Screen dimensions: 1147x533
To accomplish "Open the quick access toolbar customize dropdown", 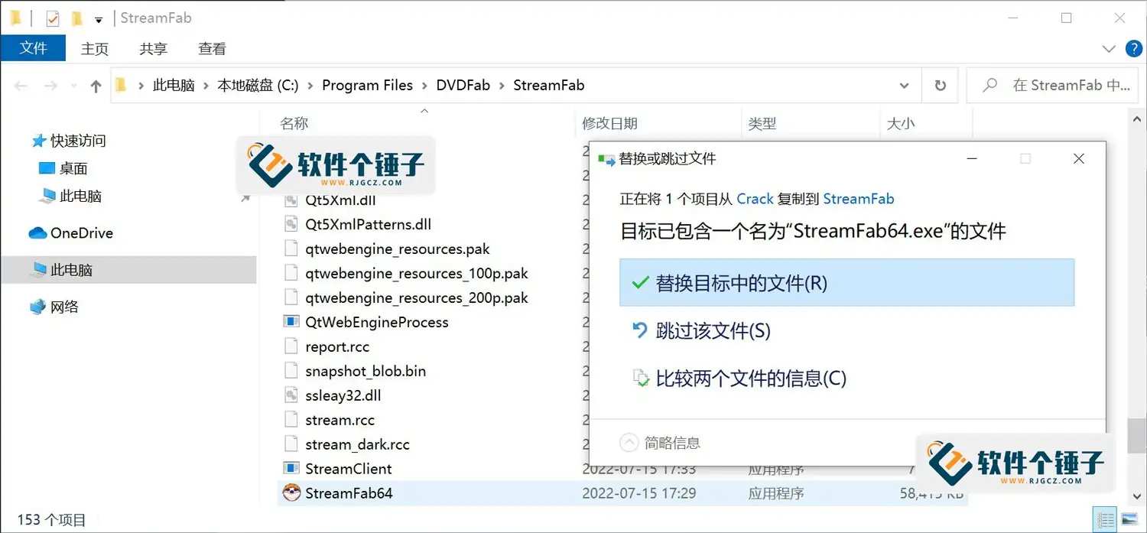I will pyautogui.click(x=98, y=18).
